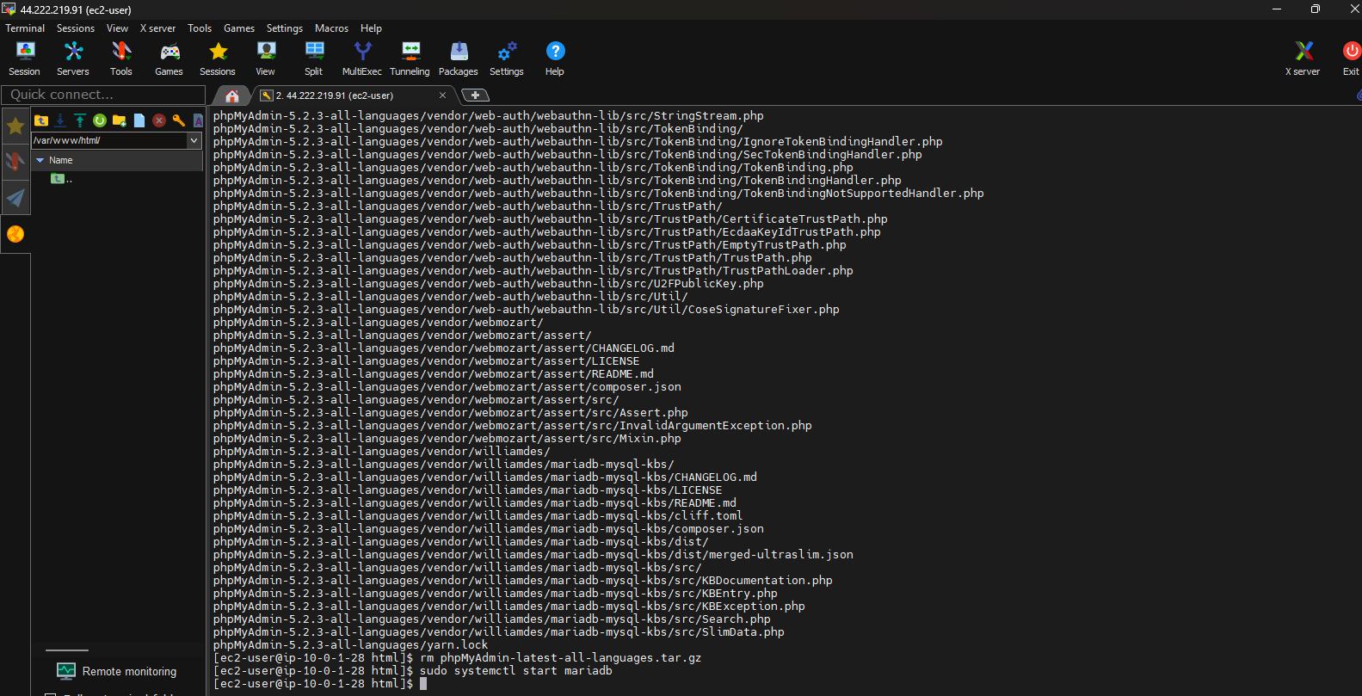Click the Remote monitoring icon
This screenshot has width=1362, height=696.
[x=66, y=671]
